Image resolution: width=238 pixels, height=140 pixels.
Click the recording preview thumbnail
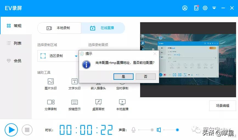click(188, 60)
